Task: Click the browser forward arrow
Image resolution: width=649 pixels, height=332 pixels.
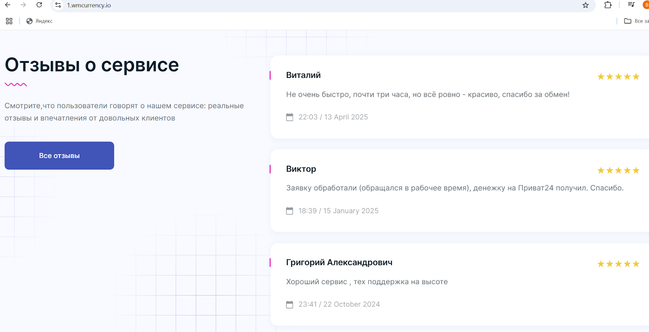Action: [x=23, y=5]
